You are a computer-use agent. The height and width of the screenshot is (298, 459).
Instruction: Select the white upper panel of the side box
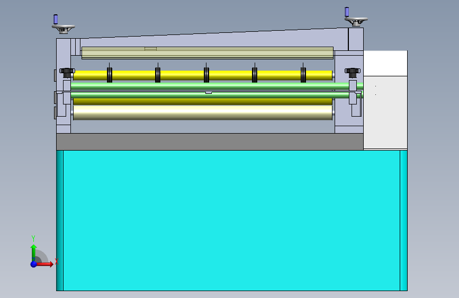point(385,63)
